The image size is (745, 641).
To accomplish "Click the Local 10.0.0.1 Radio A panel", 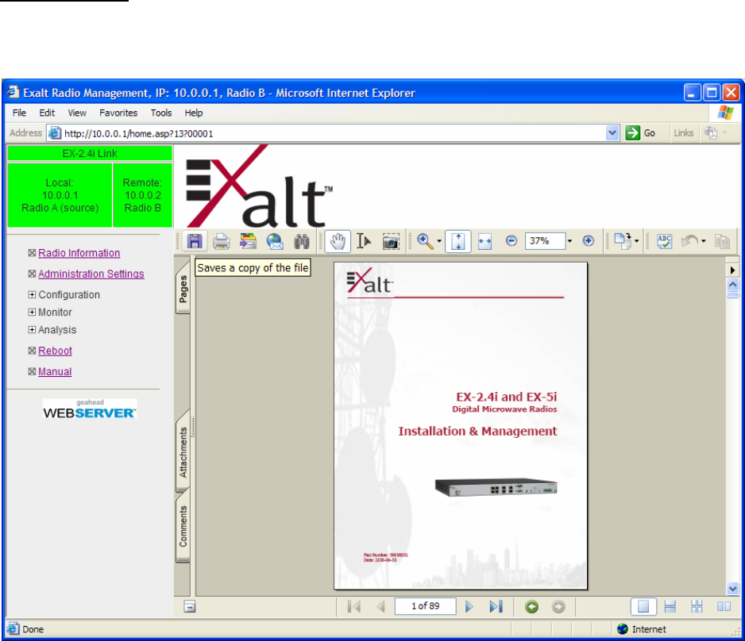I will 60,195.
